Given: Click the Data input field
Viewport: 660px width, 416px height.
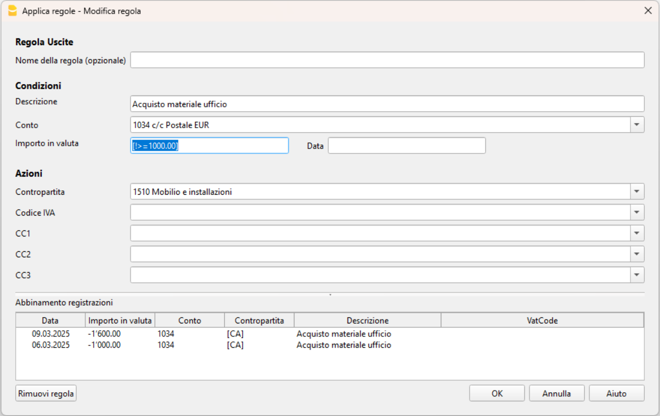Looking at the screenshot, I should [x=406, y=146].
